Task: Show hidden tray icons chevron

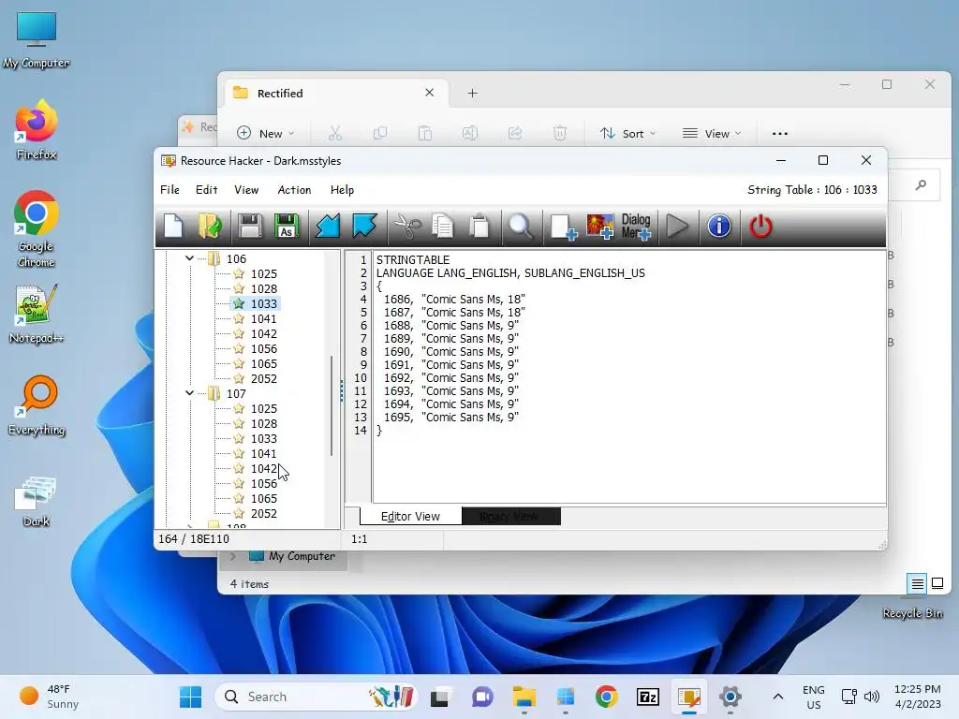Action: [x=778, y=697]
